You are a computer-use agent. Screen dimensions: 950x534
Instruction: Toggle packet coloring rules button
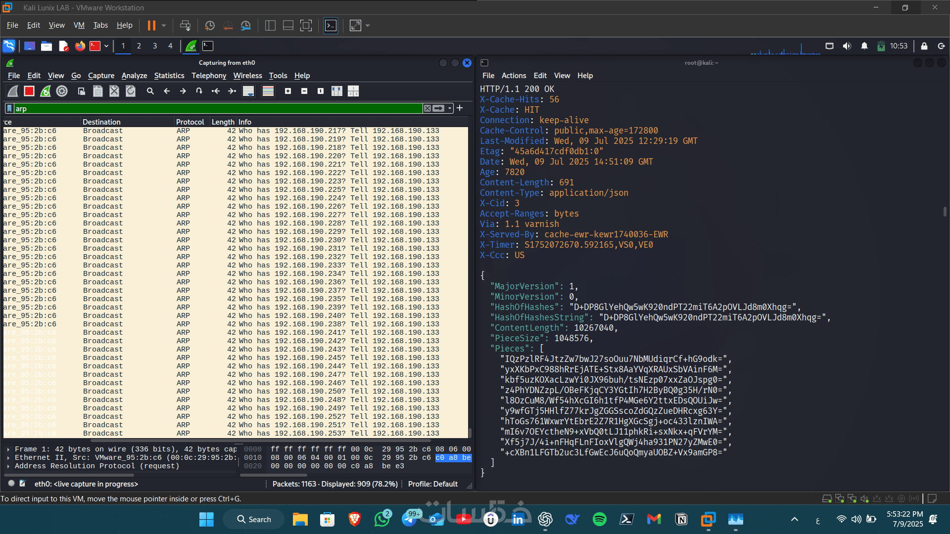point(268,91)
